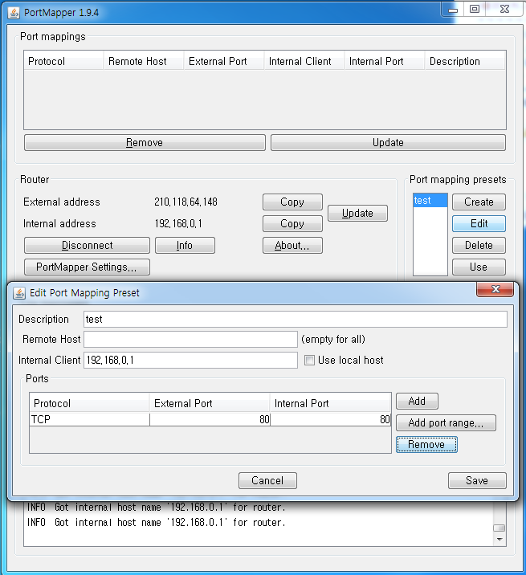Click External Port header in Port mappings table
526x575 pixels.
[x=224, y=61]
